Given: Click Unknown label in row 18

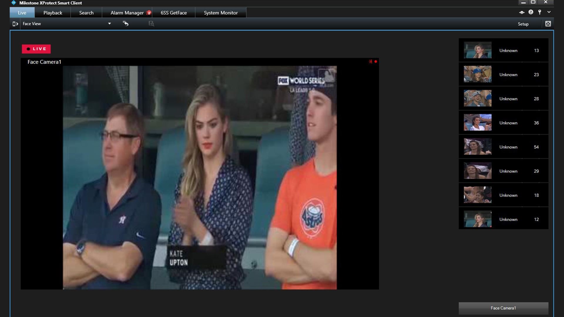Looking at the screenshot, I should (508, 195).
